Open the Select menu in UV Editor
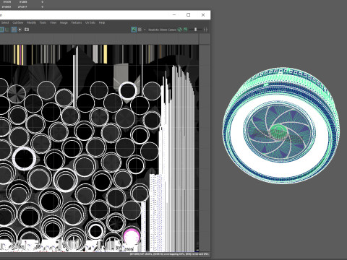The width and height of the screenshot is (347, 260). [x=5, y=22]
